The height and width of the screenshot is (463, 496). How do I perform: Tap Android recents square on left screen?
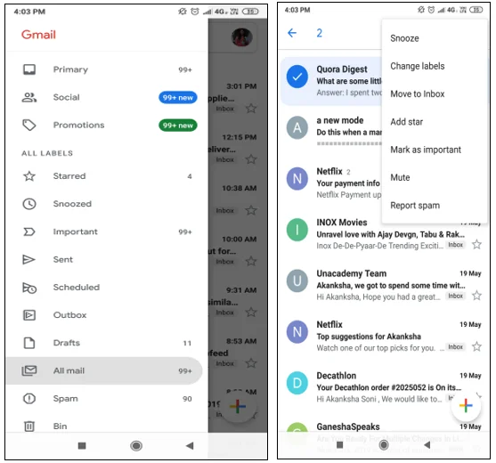[x=82, y=446]
